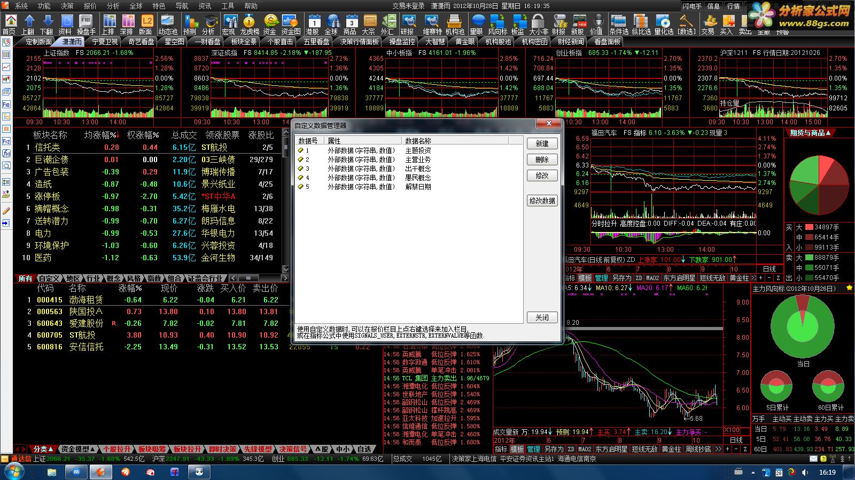Open the 上排 ranking icon
This screenshot has width=855, height=480.
(109, 25)
